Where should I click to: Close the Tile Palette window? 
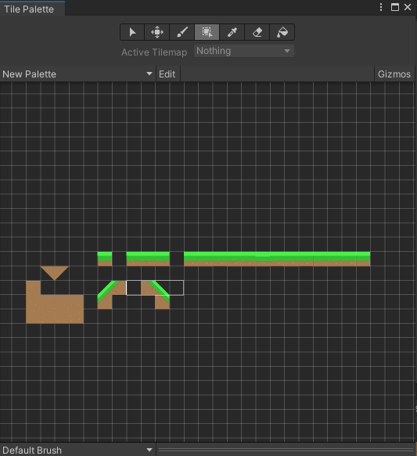click(408, 7)
